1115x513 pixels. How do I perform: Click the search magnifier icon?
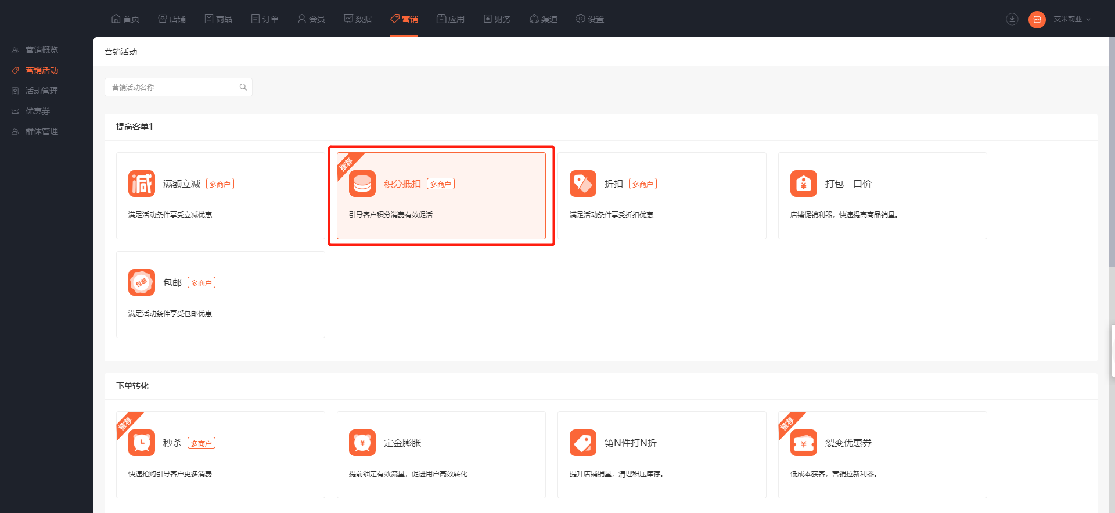coord(243,87)
